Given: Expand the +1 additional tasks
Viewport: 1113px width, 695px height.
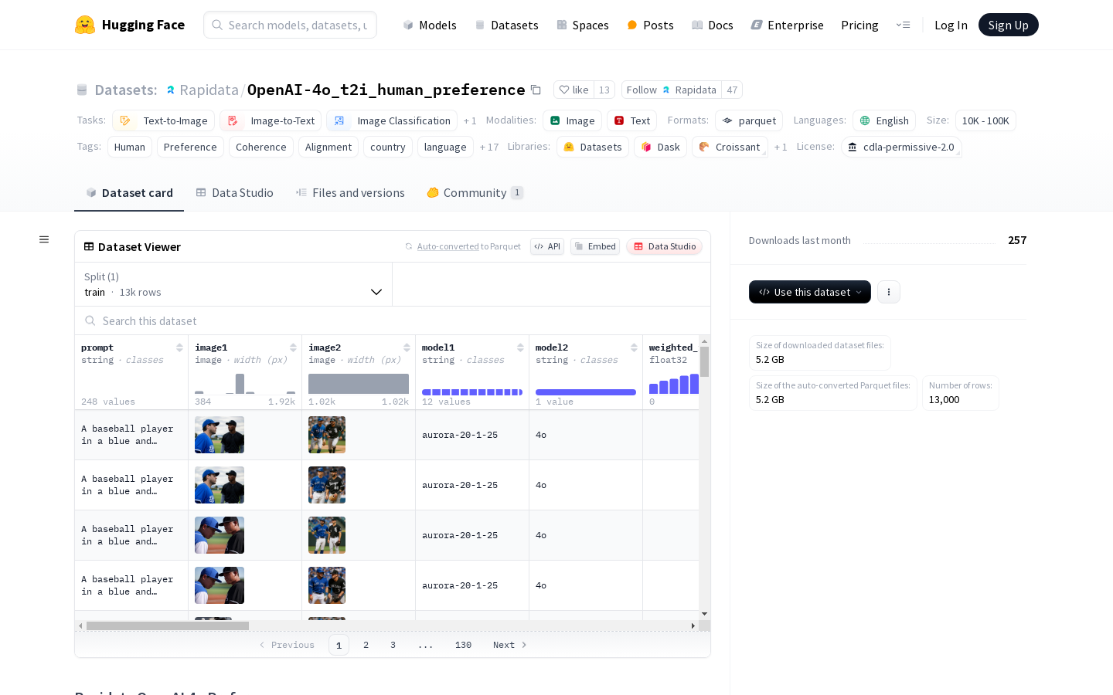Looking at the screenshot, I should point(470,120).
